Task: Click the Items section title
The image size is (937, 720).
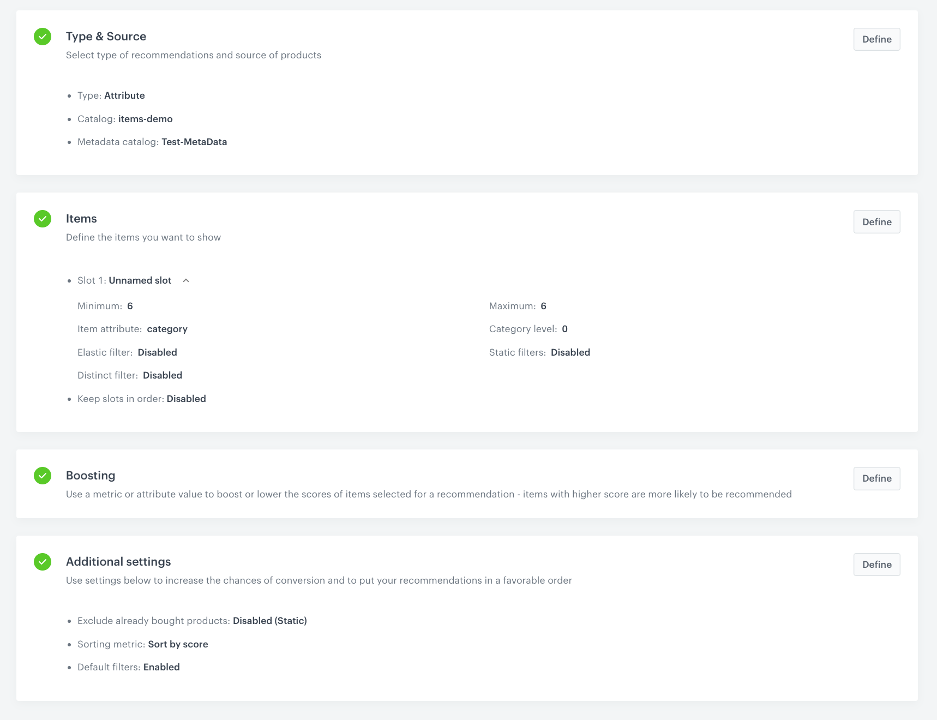Action: point(81,219)
